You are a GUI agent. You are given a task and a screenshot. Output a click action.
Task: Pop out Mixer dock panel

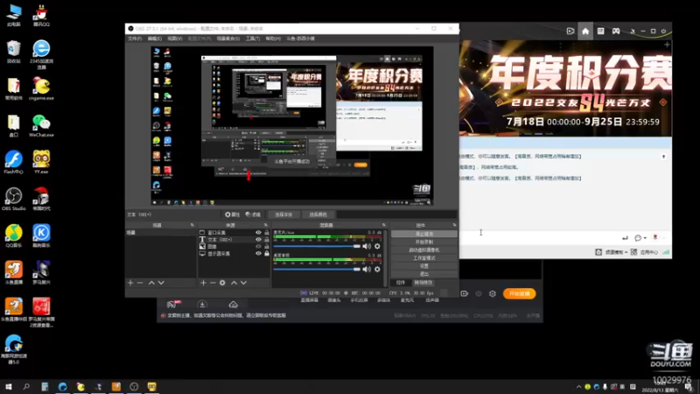point(383,225)
